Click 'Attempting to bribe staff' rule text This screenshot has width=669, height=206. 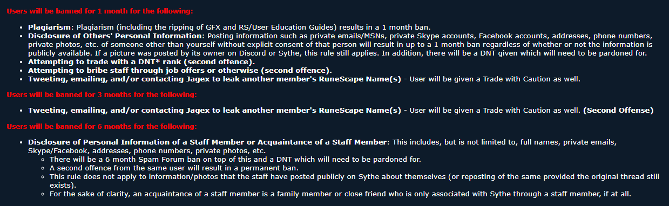pos(180,70)
